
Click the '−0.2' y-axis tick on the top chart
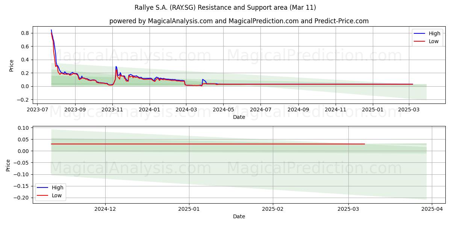click(23, 100)
